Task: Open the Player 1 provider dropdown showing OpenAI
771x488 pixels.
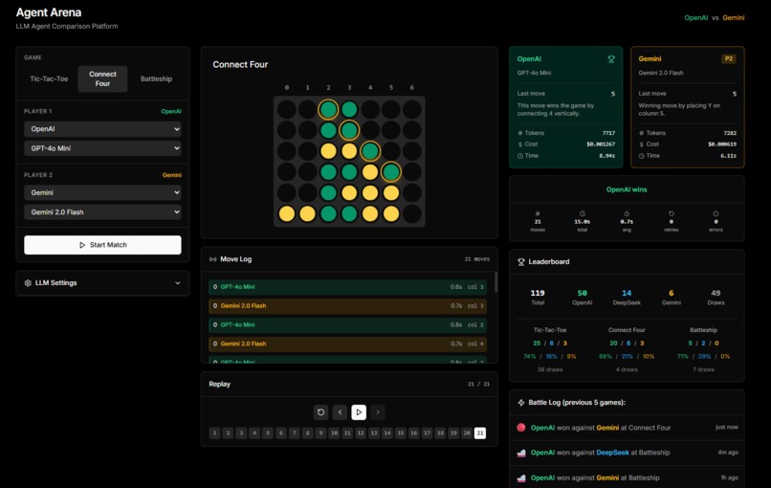Action: coord(102,129)
